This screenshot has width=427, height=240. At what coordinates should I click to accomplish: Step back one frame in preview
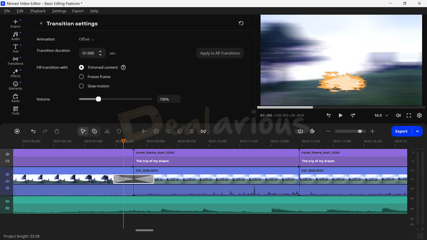coord(329,116)
